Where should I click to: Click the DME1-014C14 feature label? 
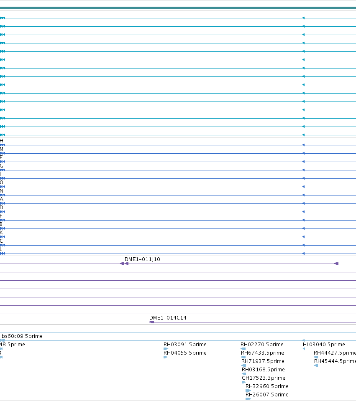pyautogui.click(x=168, y=318)
